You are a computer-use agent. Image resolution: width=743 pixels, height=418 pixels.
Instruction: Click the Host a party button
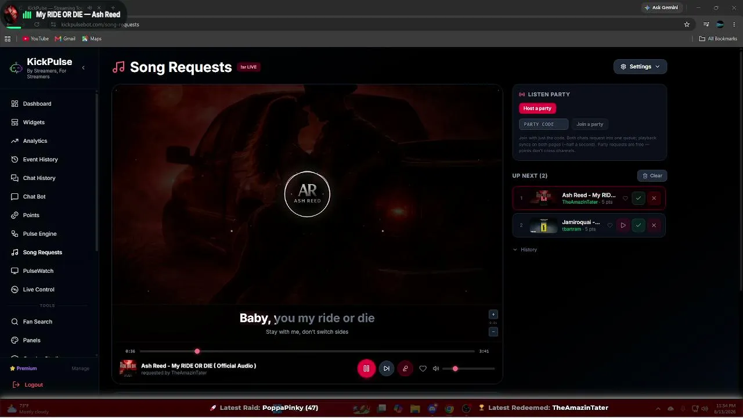click(x=538, y=109)
